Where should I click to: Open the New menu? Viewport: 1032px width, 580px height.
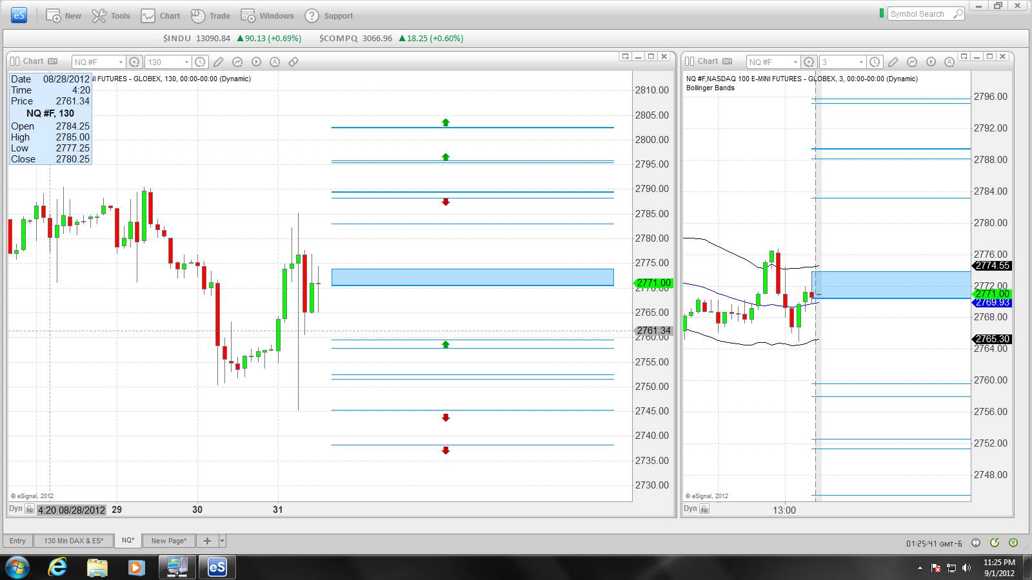(x=63, y=16)
